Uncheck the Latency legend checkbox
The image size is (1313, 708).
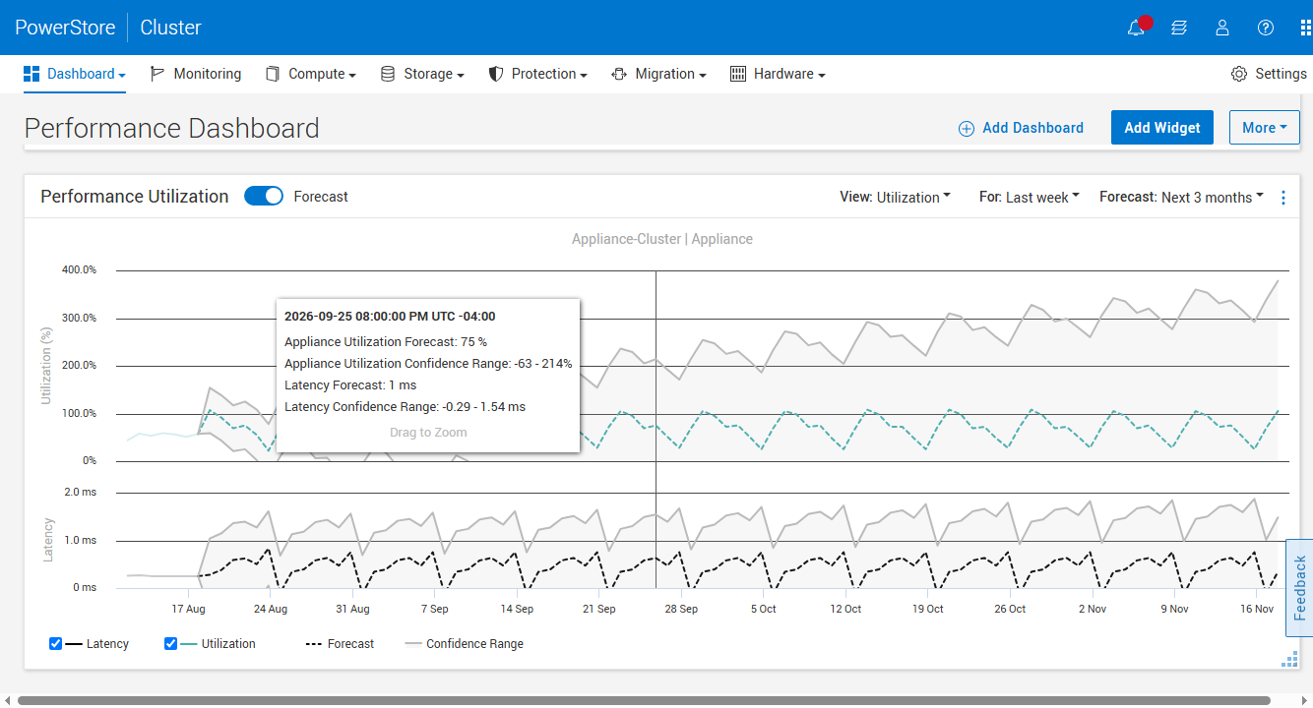coord(56,644)
